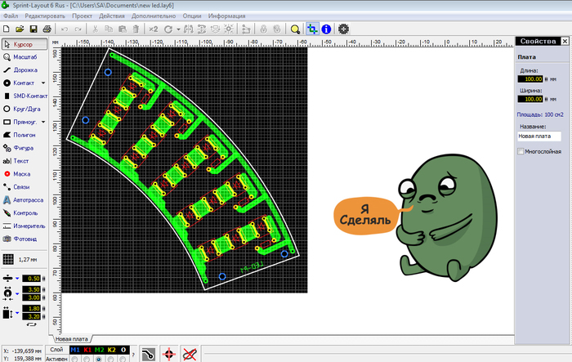Open the Дополнительно menu
Image resolution: width=572 pixels, height=362 pixels.
[154, 16]
